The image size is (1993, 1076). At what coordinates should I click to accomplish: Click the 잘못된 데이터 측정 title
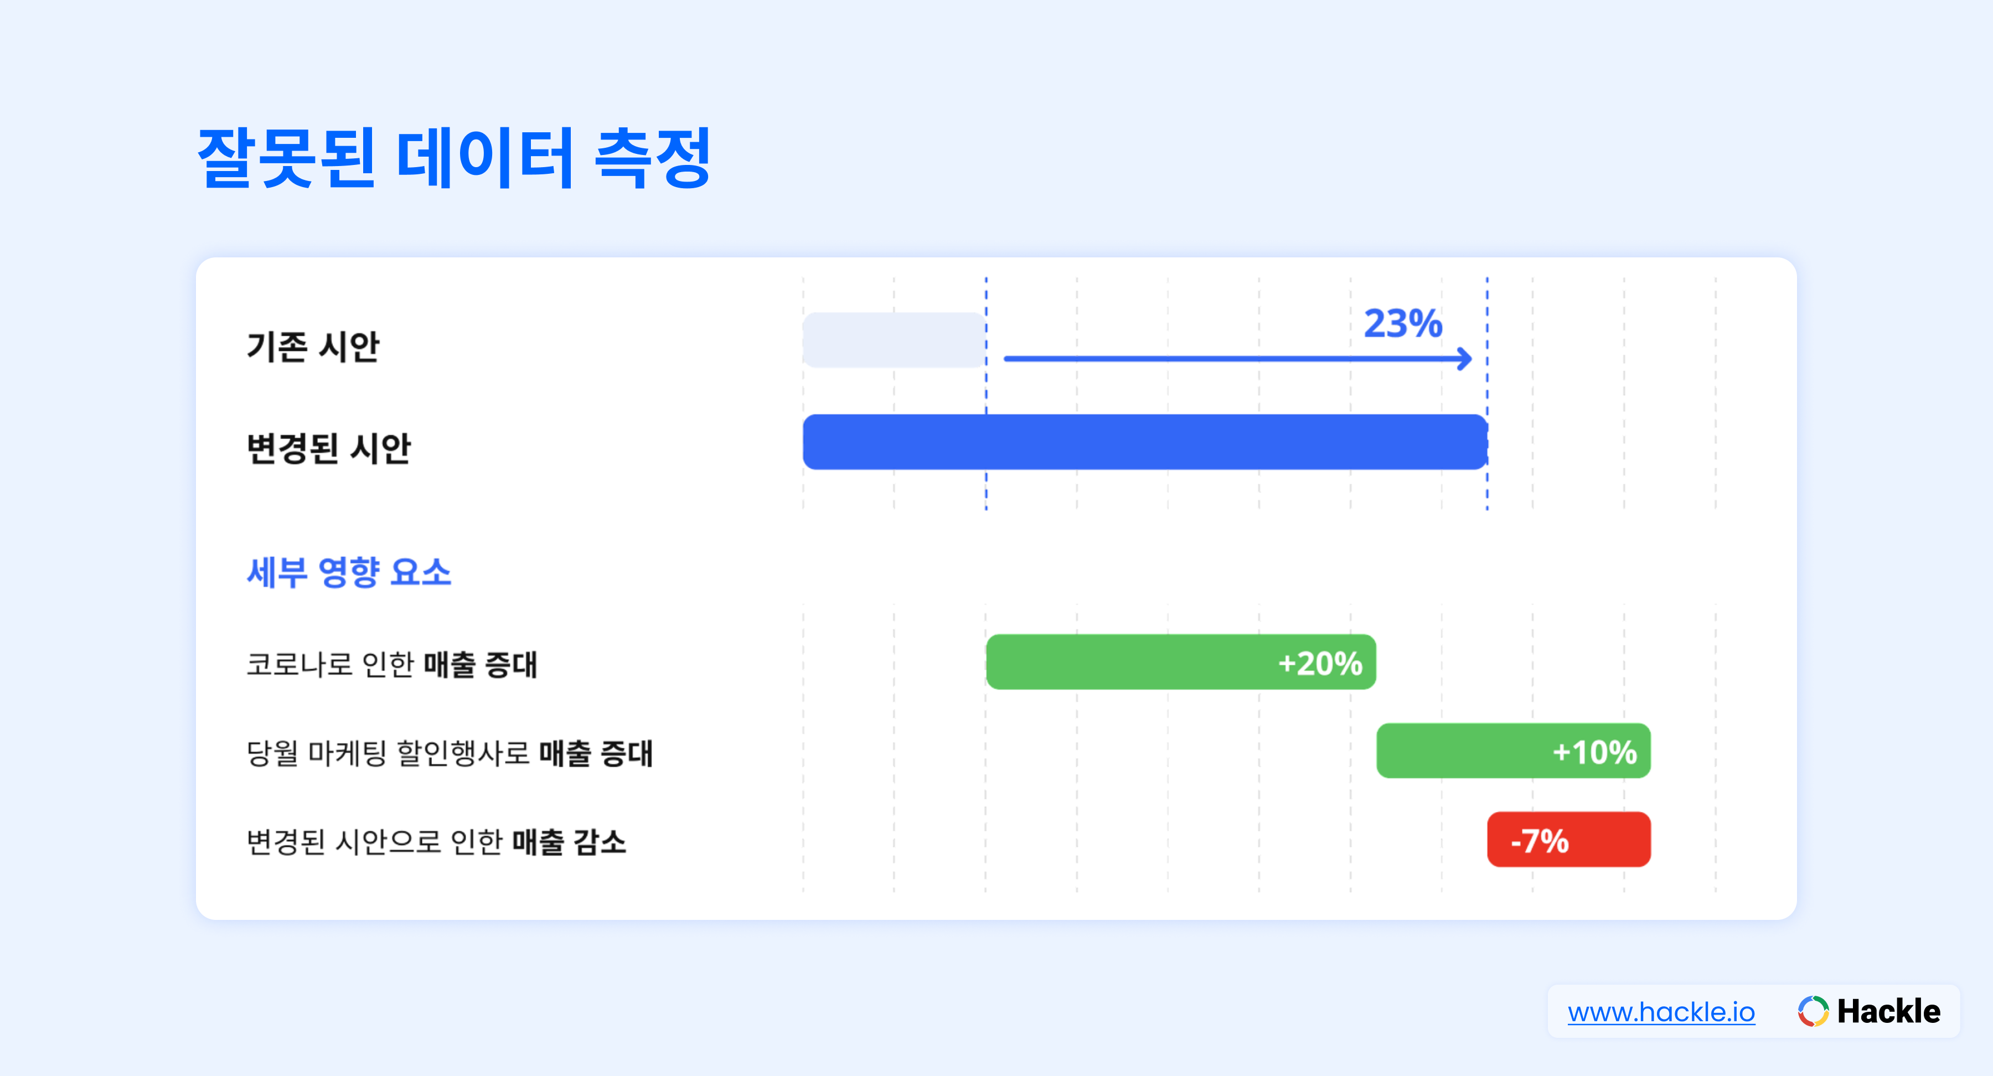(x=454, y=158)
